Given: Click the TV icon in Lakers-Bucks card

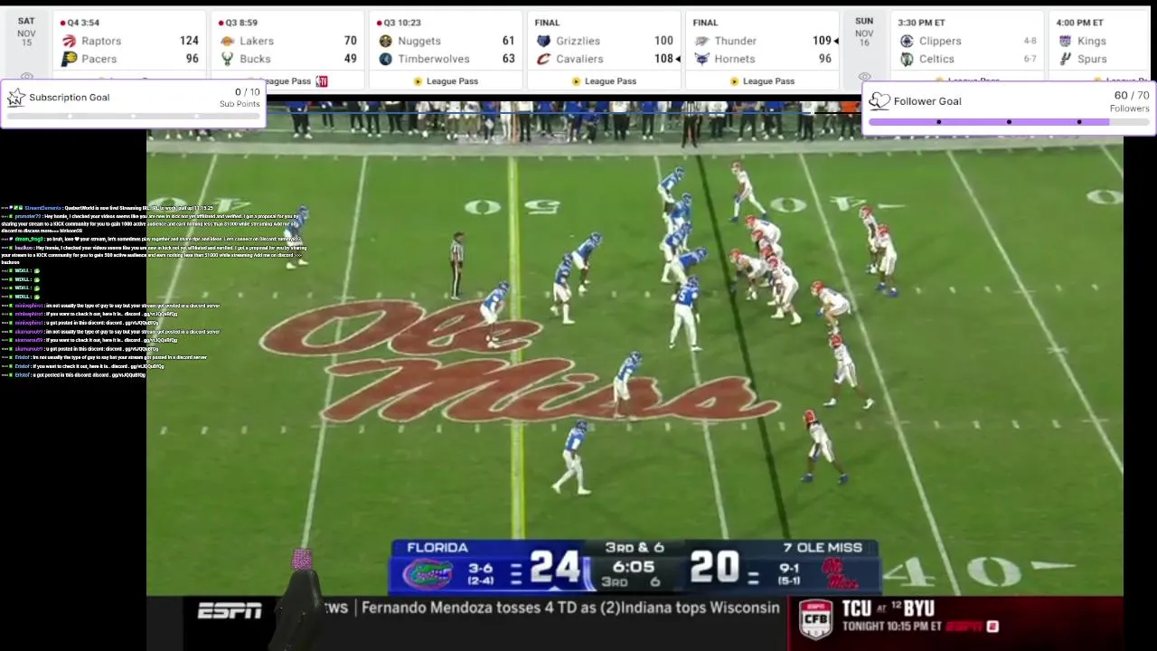Looking at the screenshot, I should (x=322, y=81).
